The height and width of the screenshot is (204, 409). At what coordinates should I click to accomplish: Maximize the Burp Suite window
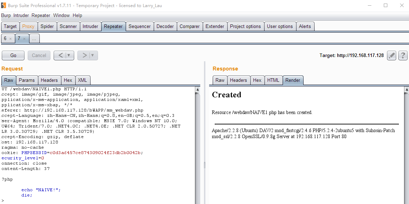coord(386,5)
